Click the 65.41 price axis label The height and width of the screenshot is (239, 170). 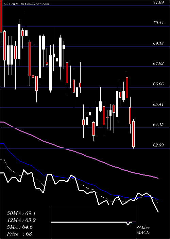coord(158,104)
